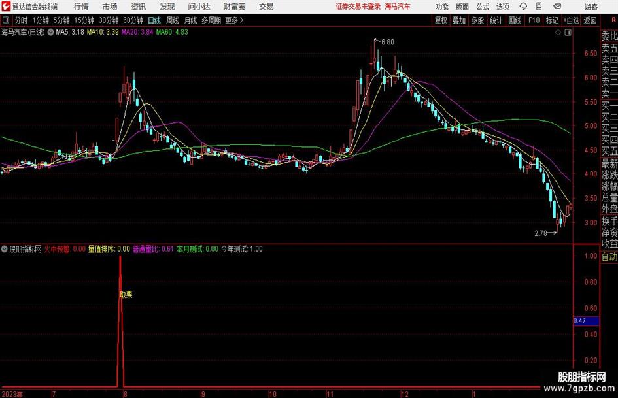Open the 财富圈 menu

[x=234, y=7]
